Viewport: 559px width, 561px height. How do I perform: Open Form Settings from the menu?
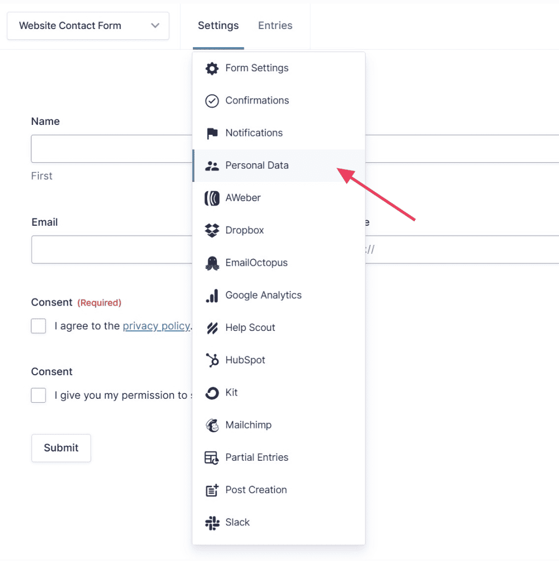tap(278, 68)
